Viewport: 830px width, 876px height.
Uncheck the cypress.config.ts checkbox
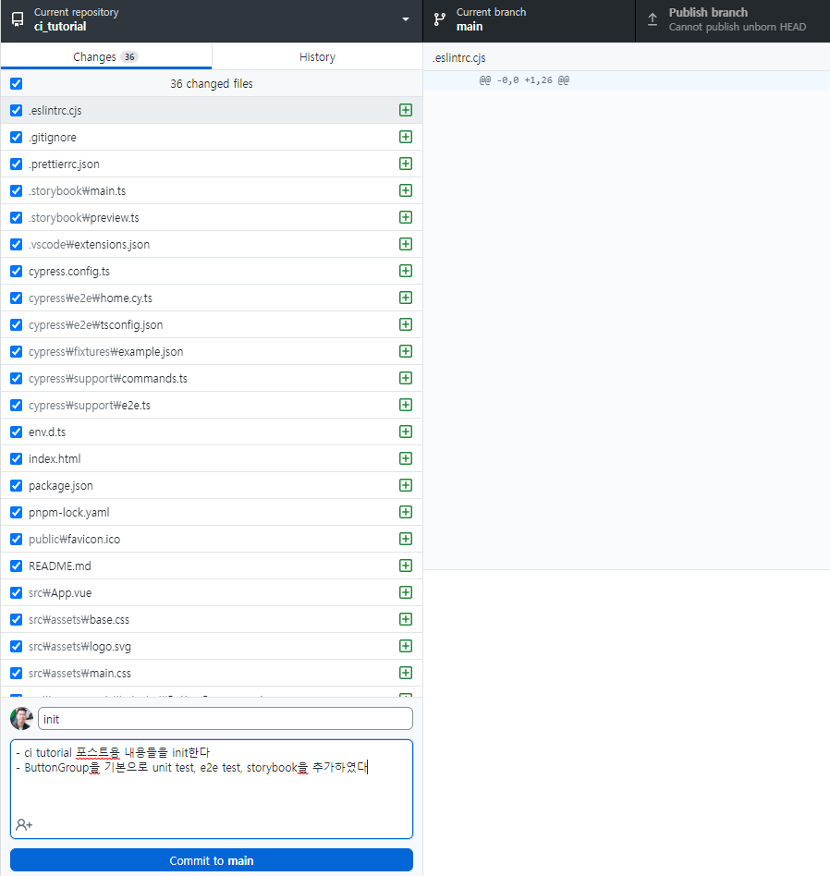(17, 272)
